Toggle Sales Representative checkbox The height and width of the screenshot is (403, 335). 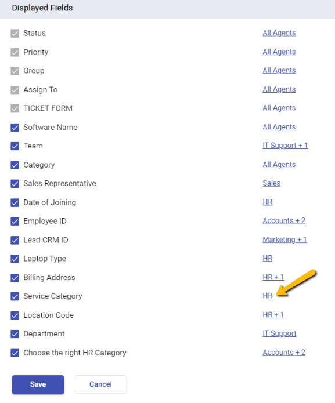(15, 183)
